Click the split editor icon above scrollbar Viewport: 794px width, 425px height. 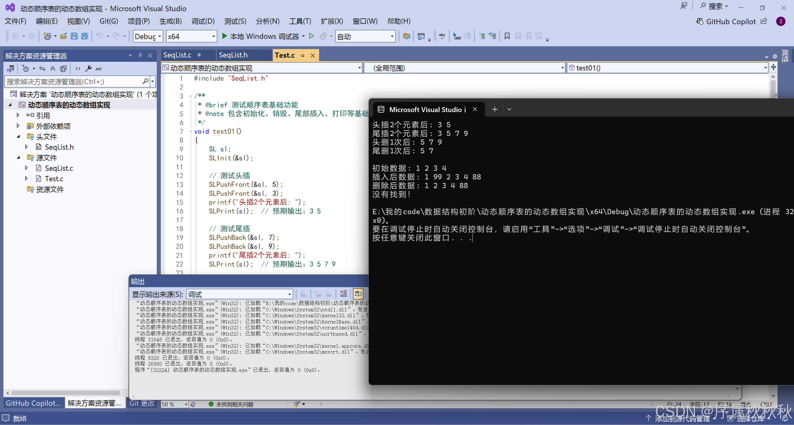[x=774, y=67]
